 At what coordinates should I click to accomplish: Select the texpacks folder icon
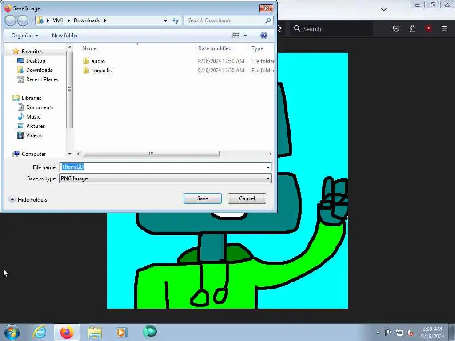pos(86,70)
